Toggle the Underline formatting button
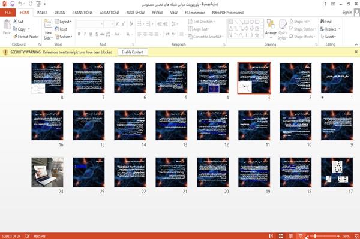 (x=91, y=34)
